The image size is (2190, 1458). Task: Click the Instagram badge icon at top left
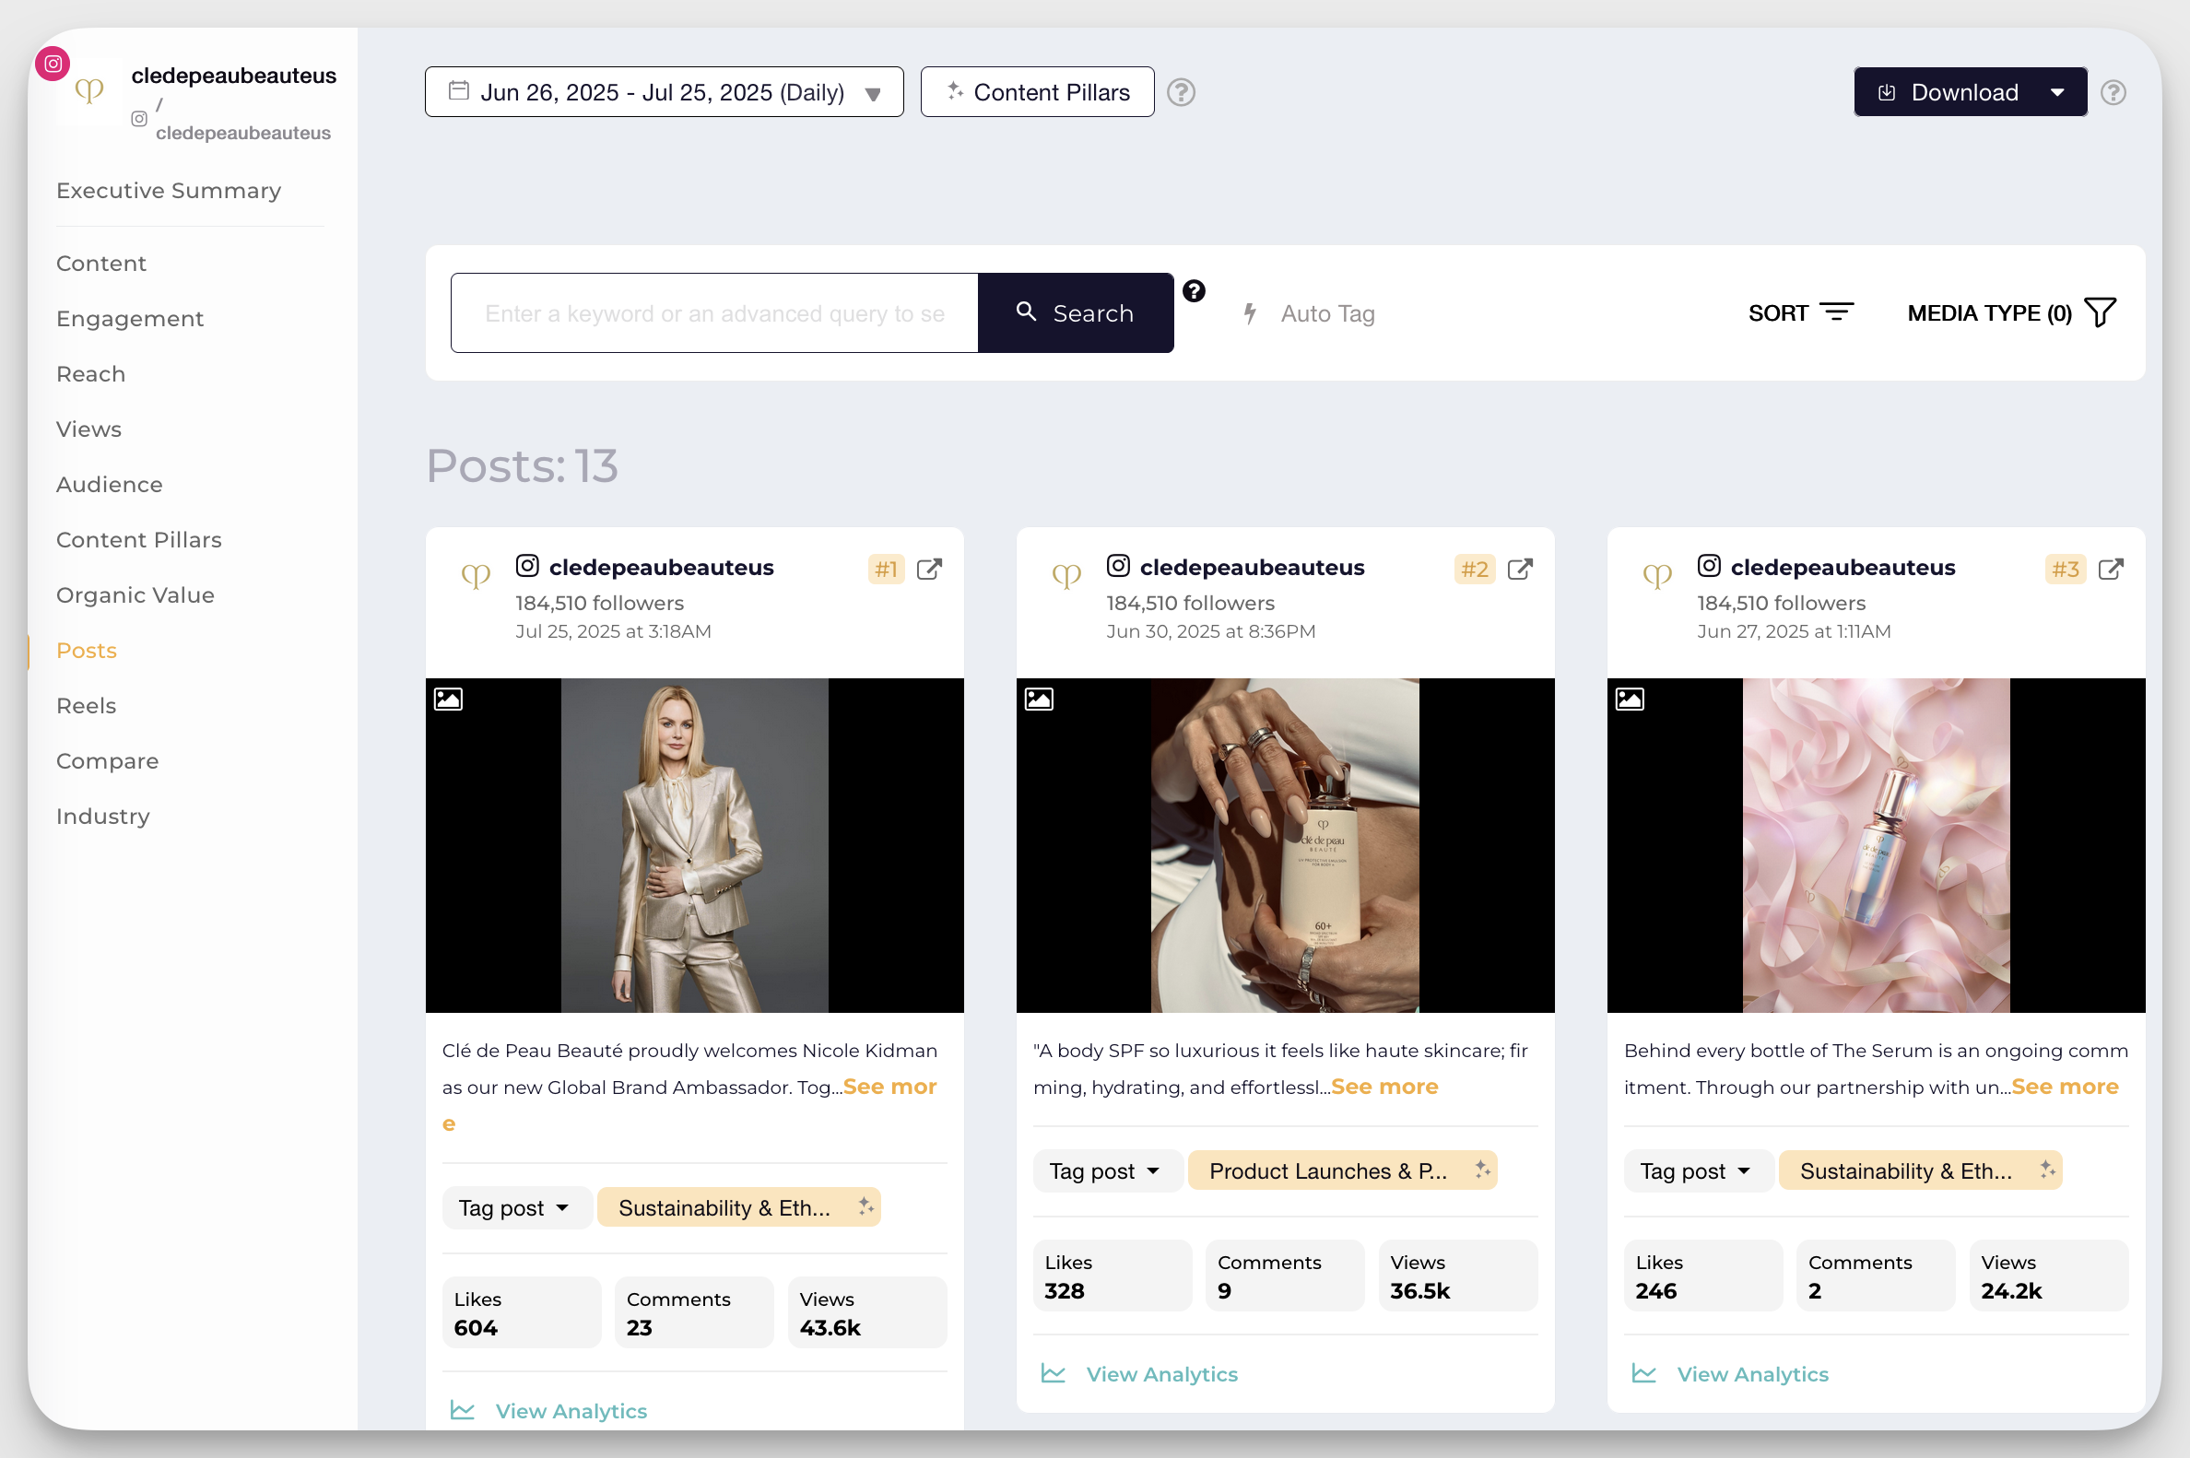(x=53, y=64)
